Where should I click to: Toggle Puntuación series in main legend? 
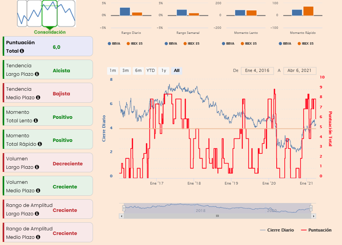click(x=316, y=230)
